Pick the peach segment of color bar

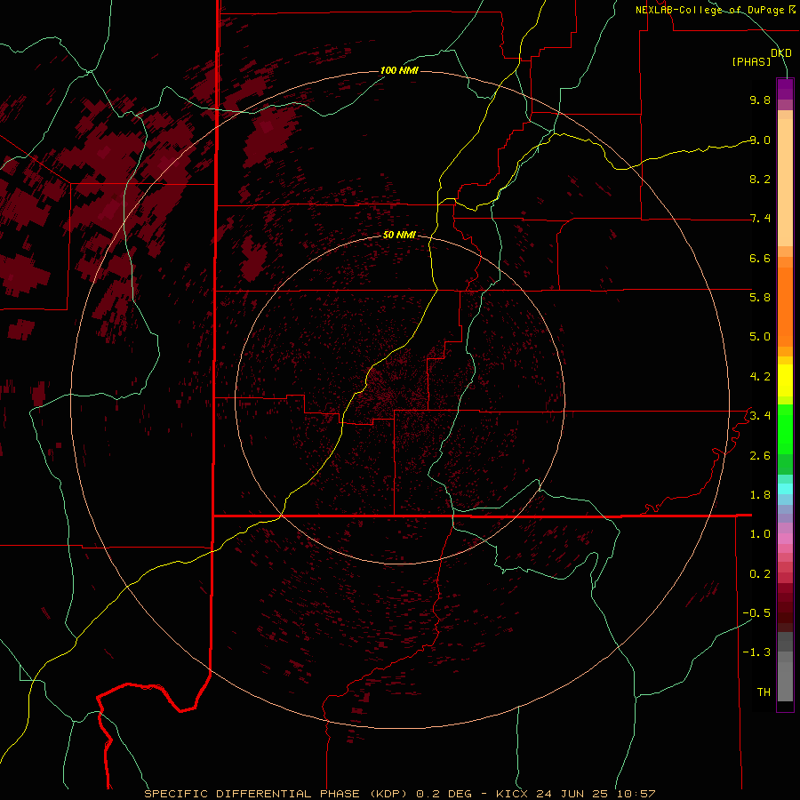785,182
